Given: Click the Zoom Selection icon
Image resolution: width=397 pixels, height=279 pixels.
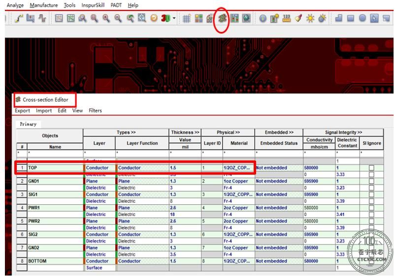Looking at the screenshot, I should (x=142, y=19).
